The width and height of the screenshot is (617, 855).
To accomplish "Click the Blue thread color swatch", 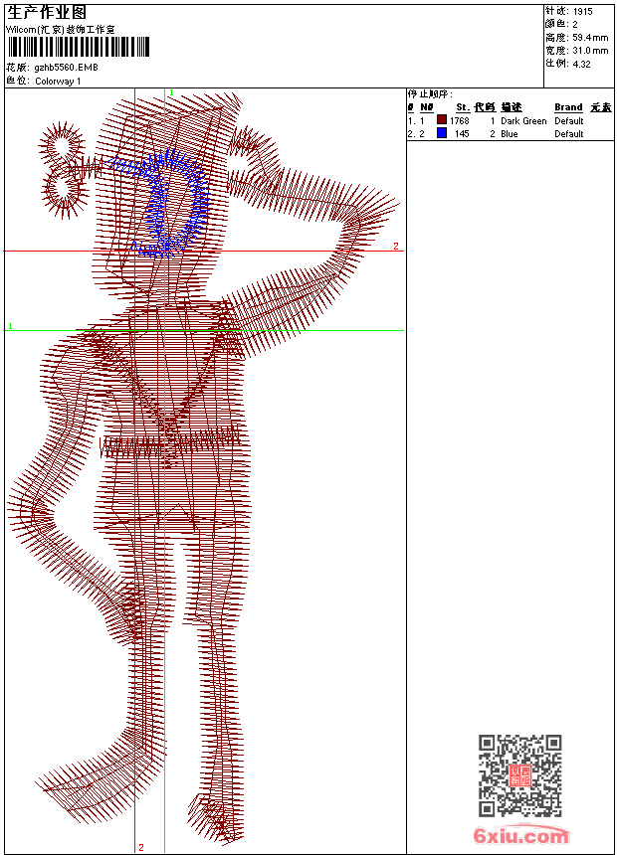I will [x=442, y=133].
